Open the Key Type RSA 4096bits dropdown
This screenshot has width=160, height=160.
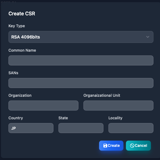[81, 37]
